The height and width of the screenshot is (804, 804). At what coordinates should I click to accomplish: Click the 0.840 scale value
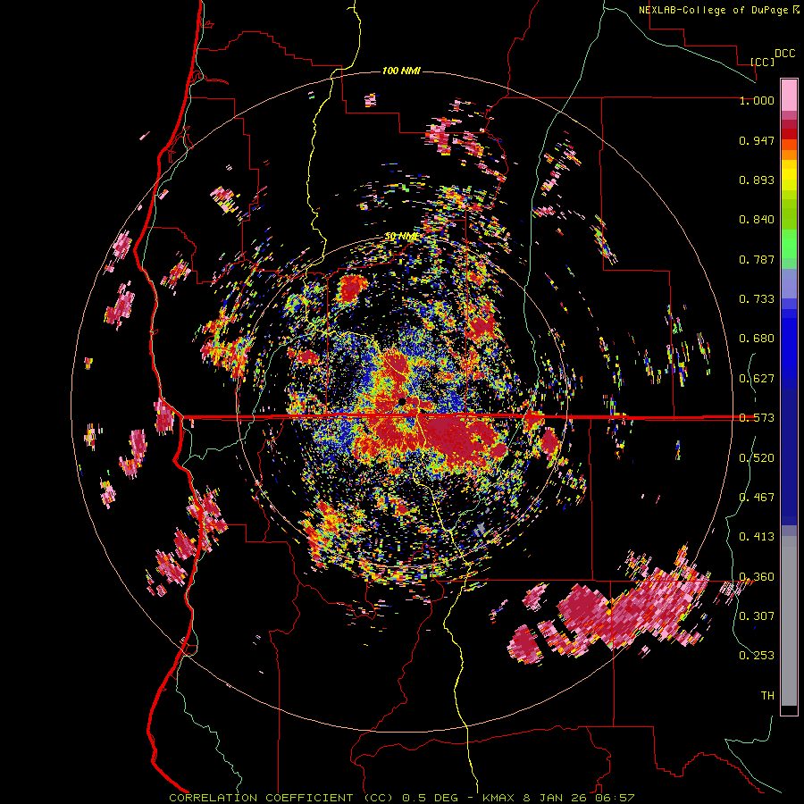pos(757,220)
